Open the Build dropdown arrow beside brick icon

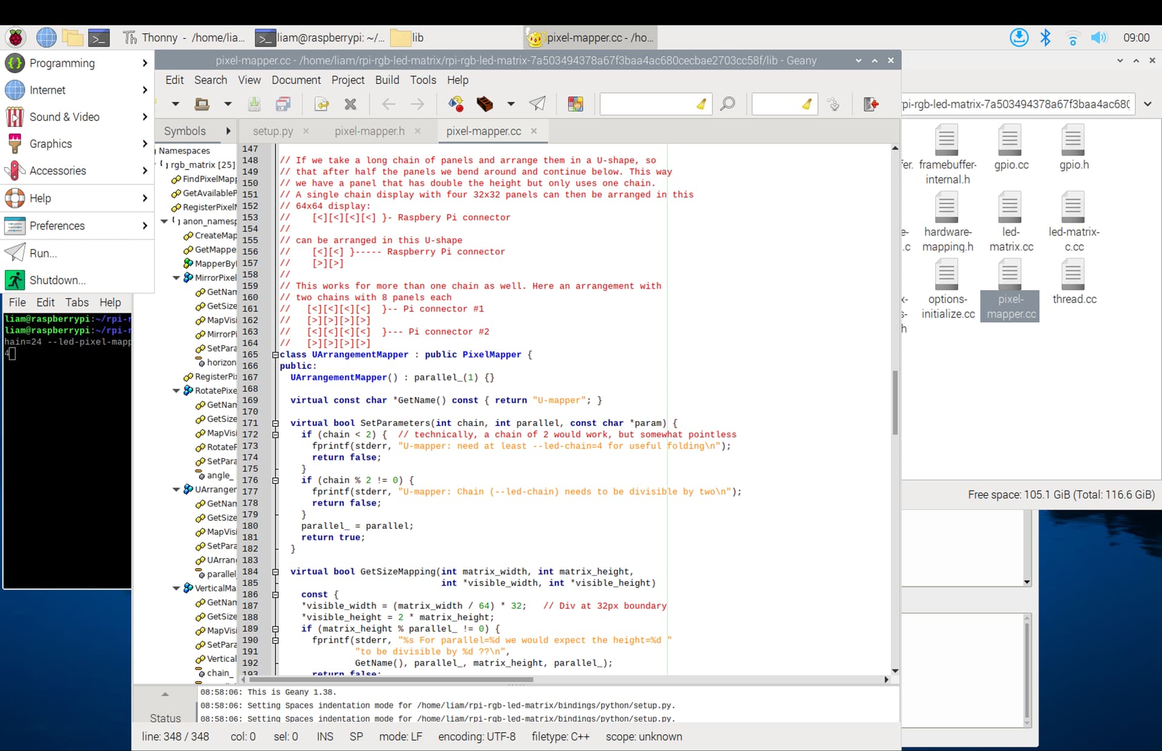coord(511,104)
